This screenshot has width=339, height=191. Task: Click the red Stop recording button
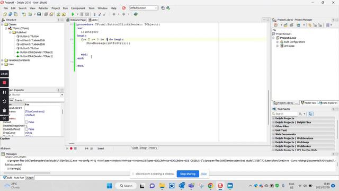(4, 83)
